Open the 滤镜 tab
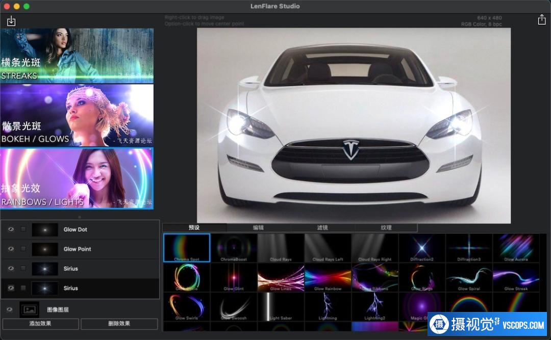 click(322, 228)
